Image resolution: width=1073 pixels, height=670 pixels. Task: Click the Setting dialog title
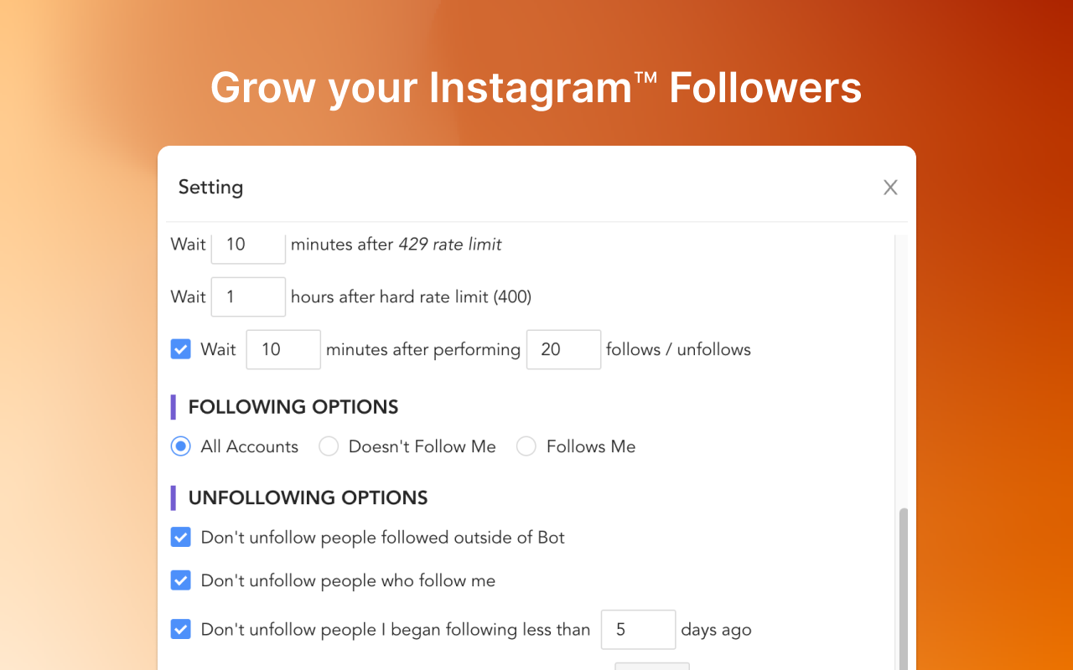click(x=210, y=187)
